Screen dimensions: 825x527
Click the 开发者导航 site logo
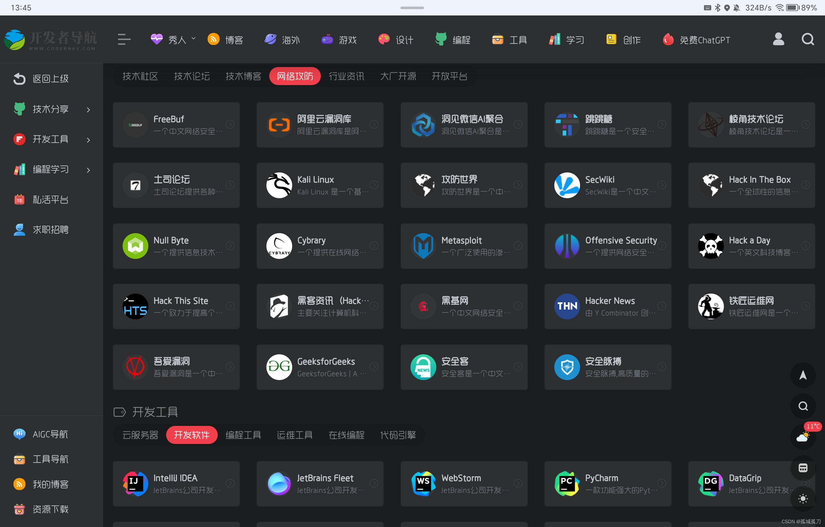pyautogui.click(x=51, y=40)
